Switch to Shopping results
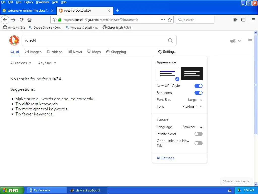Viewport: 258px width, 194px height. point(116,52)
